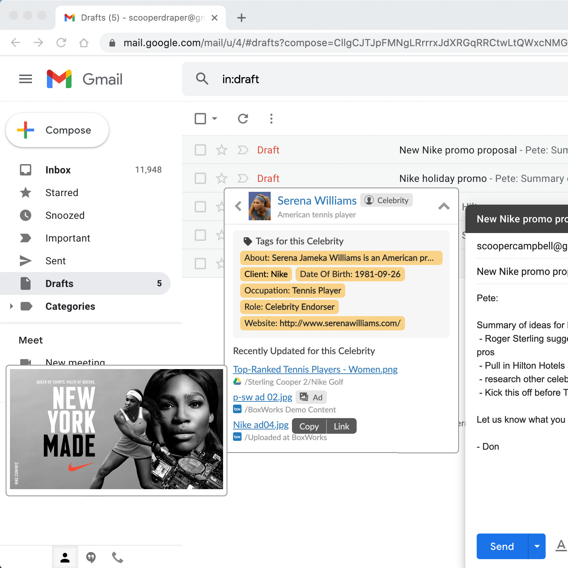Image resolution: width=568 pixels, height=568 pixels.
Task: Check the fourth draft row checkbox
Action: tap(200, 235)
